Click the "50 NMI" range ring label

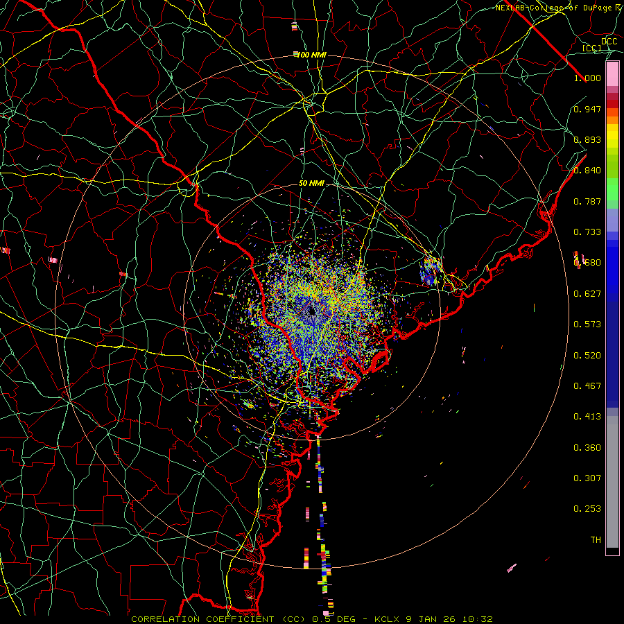click(311, 183)
